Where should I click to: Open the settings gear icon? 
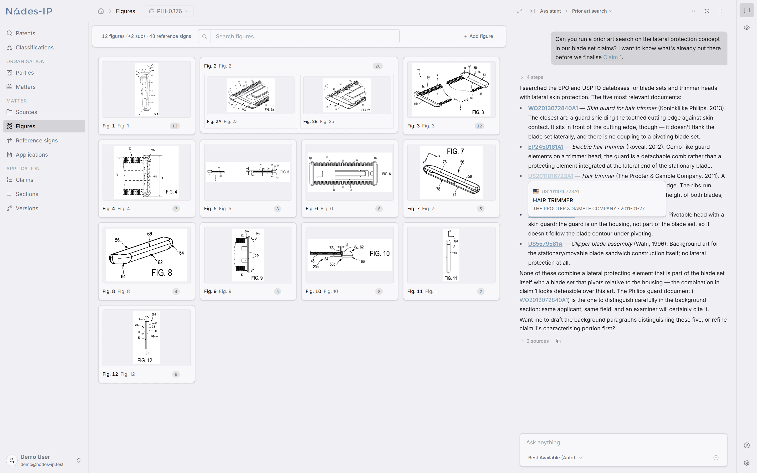[747, 463]
